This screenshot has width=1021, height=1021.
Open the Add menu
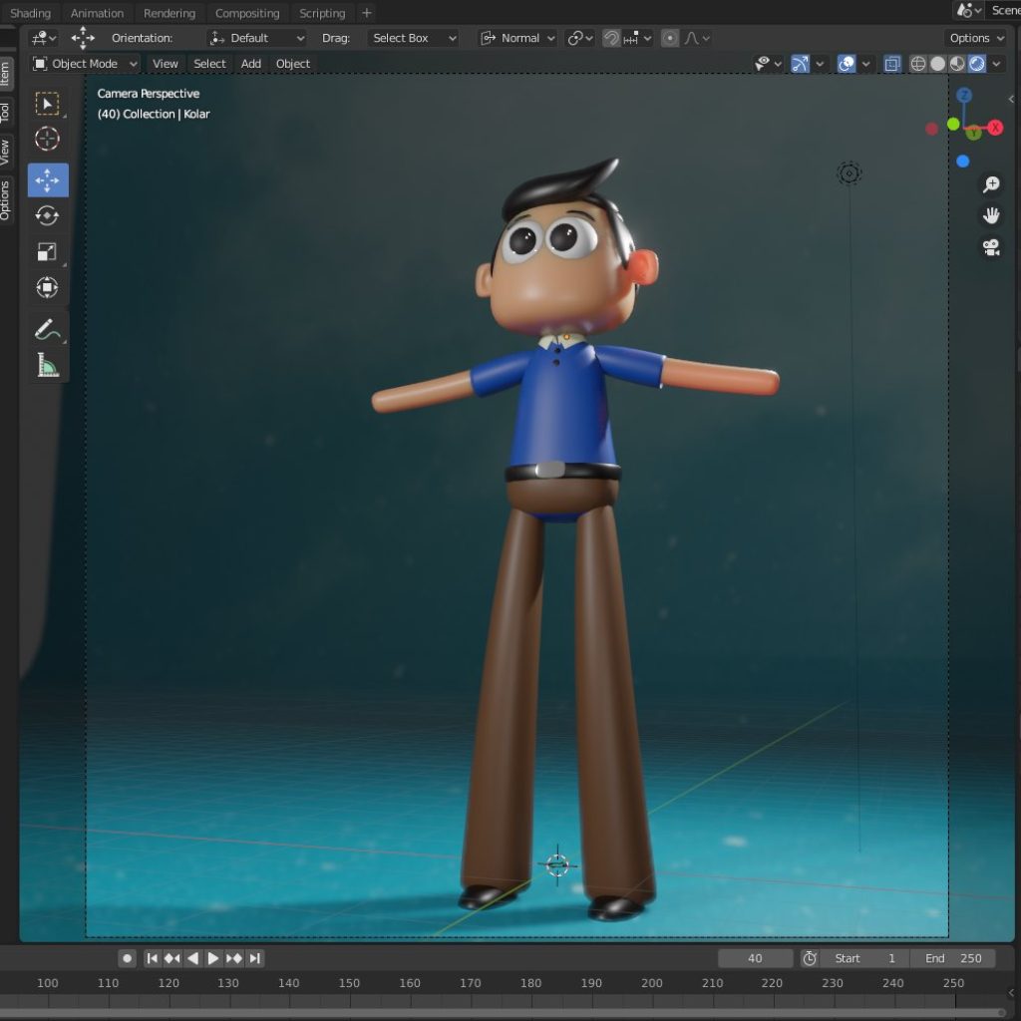coord(251,64)
